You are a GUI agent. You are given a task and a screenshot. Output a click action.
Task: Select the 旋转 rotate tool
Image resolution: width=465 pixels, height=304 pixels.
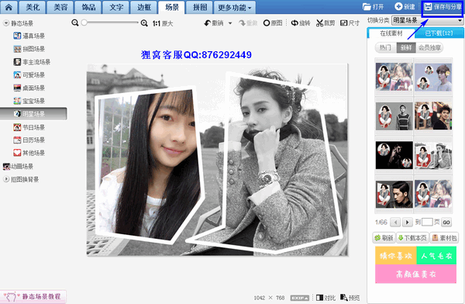click(301, 22)
